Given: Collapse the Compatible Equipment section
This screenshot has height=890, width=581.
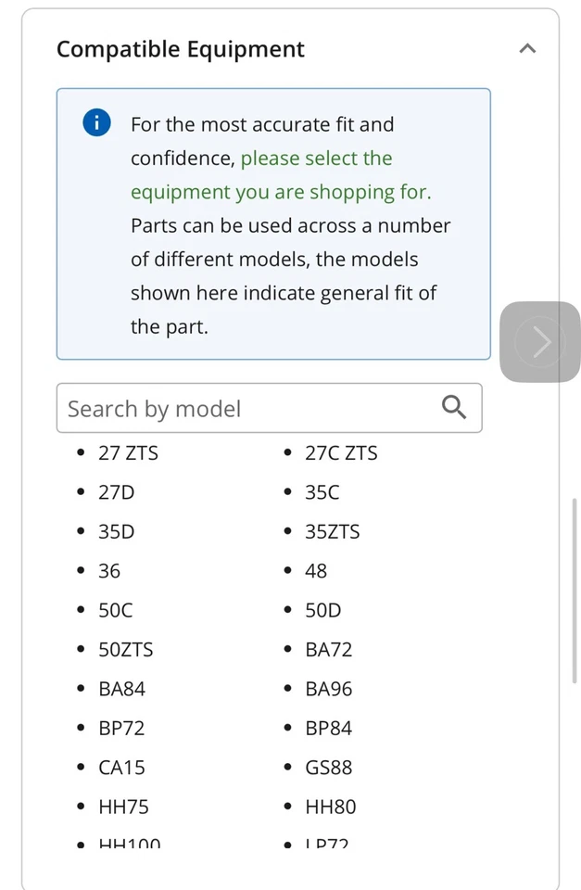Looking at the screenshot, I should coord(527,48).
